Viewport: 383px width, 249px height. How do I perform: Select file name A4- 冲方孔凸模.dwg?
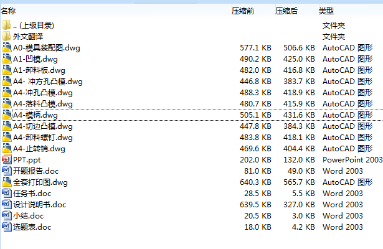pyautogui.click(x=48, y=82)
